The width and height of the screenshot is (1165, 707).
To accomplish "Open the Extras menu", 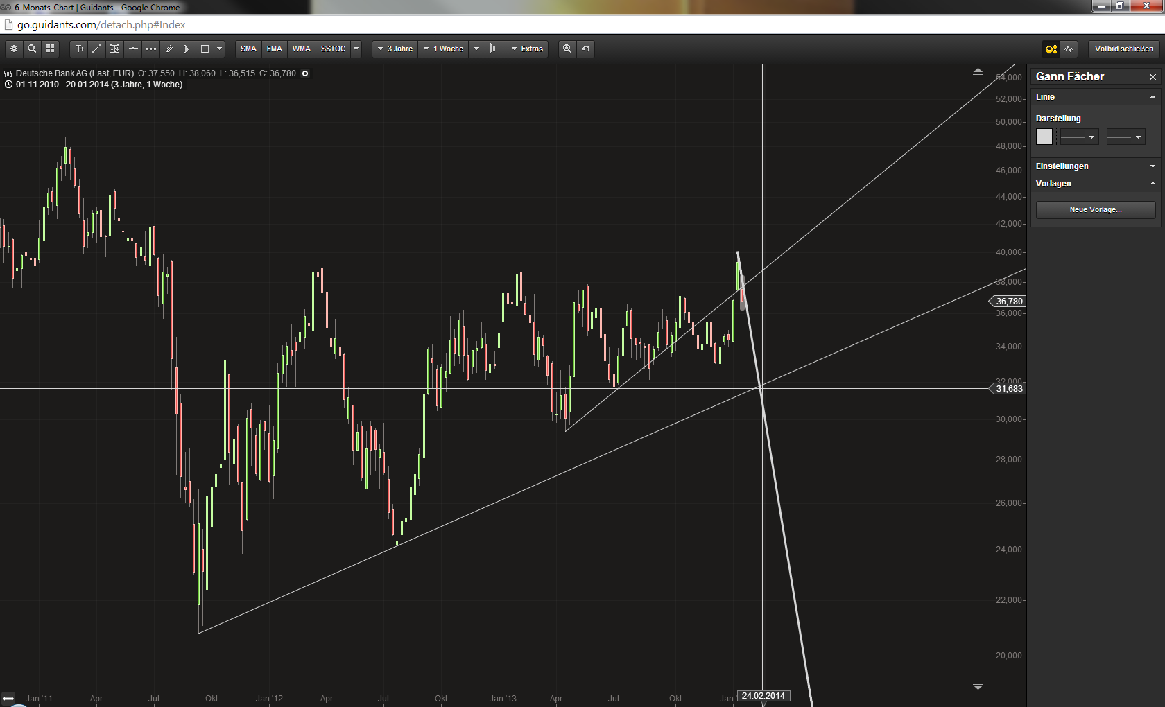I will (x=527, y=49).
